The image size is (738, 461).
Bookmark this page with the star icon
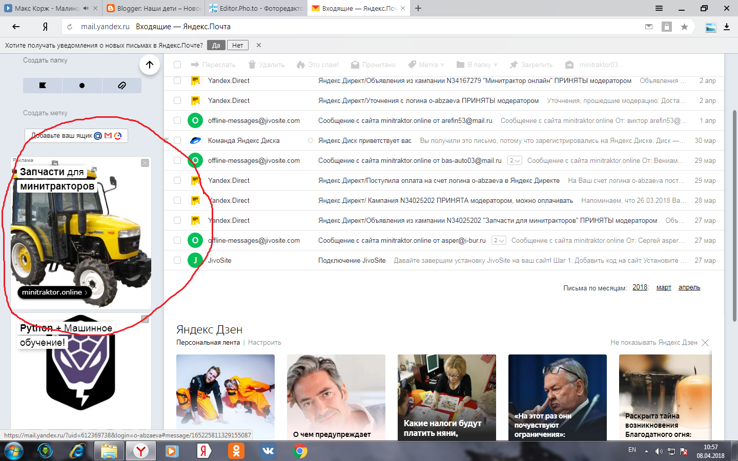[x=684, y=27]
